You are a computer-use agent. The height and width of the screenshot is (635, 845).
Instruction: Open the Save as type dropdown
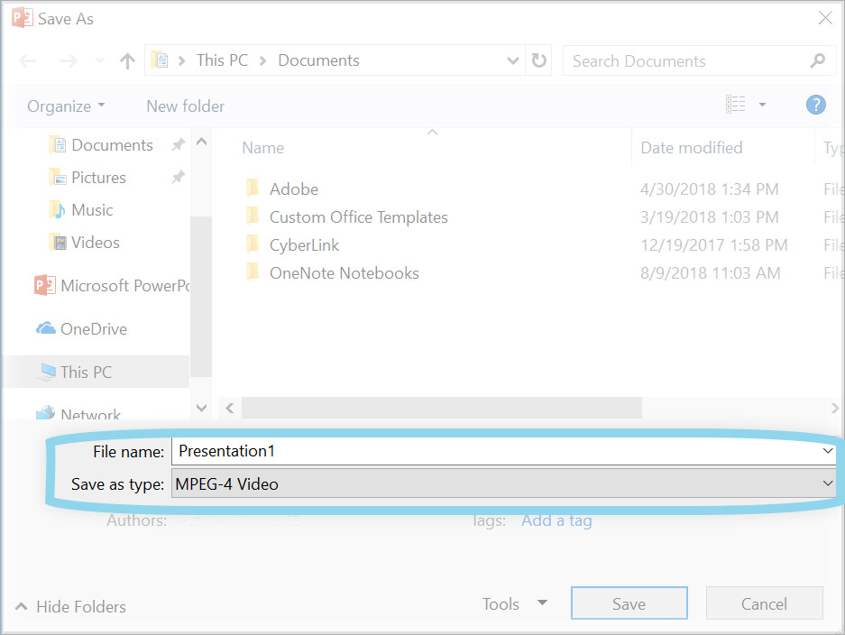coord(504,484)
